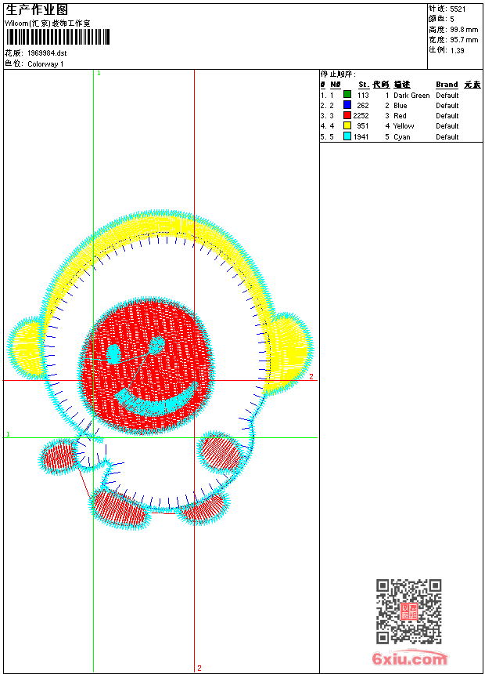Select the scale value 1.39

(457, 50)
